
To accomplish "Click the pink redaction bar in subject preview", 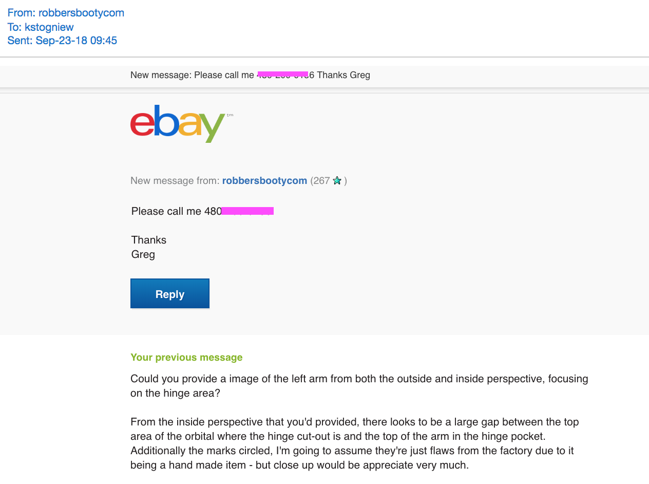I will click(x=282, y=75).
